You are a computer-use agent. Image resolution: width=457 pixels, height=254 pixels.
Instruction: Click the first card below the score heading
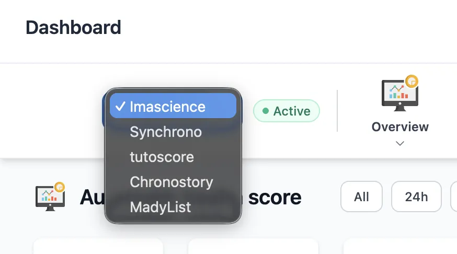click(x=98, y=247)
